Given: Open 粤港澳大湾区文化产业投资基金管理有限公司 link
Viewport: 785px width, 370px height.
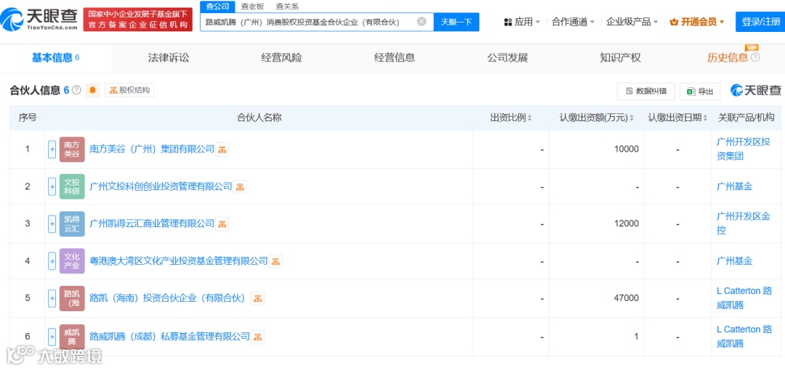Looking at the screenshot, I should [179, 261].
